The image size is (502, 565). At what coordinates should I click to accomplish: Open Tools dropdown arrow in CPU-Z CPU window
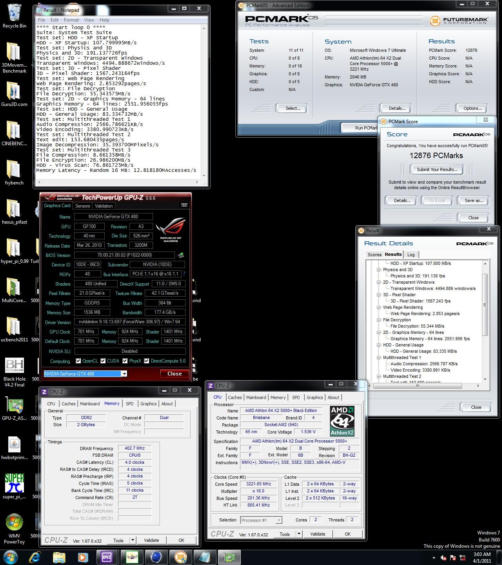click(299, 534)
